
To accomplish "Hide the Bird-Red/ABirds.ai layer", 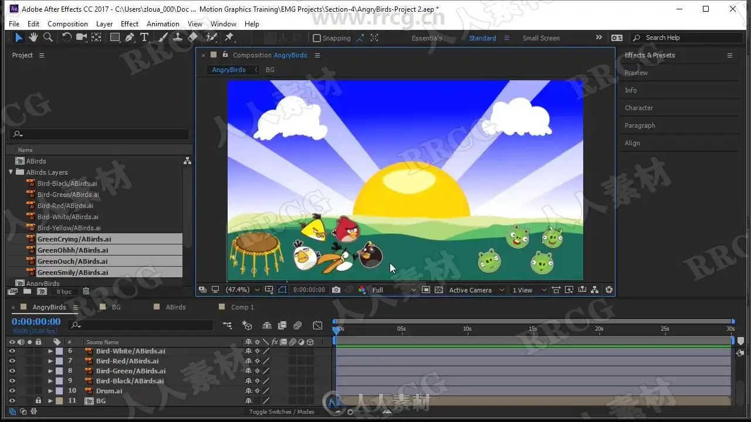I will [x=12, y=361].
